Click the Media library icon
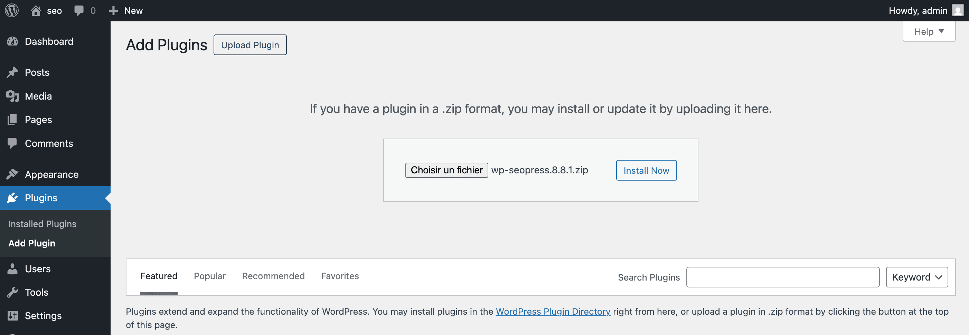969x335 pixels. point(12,97)
